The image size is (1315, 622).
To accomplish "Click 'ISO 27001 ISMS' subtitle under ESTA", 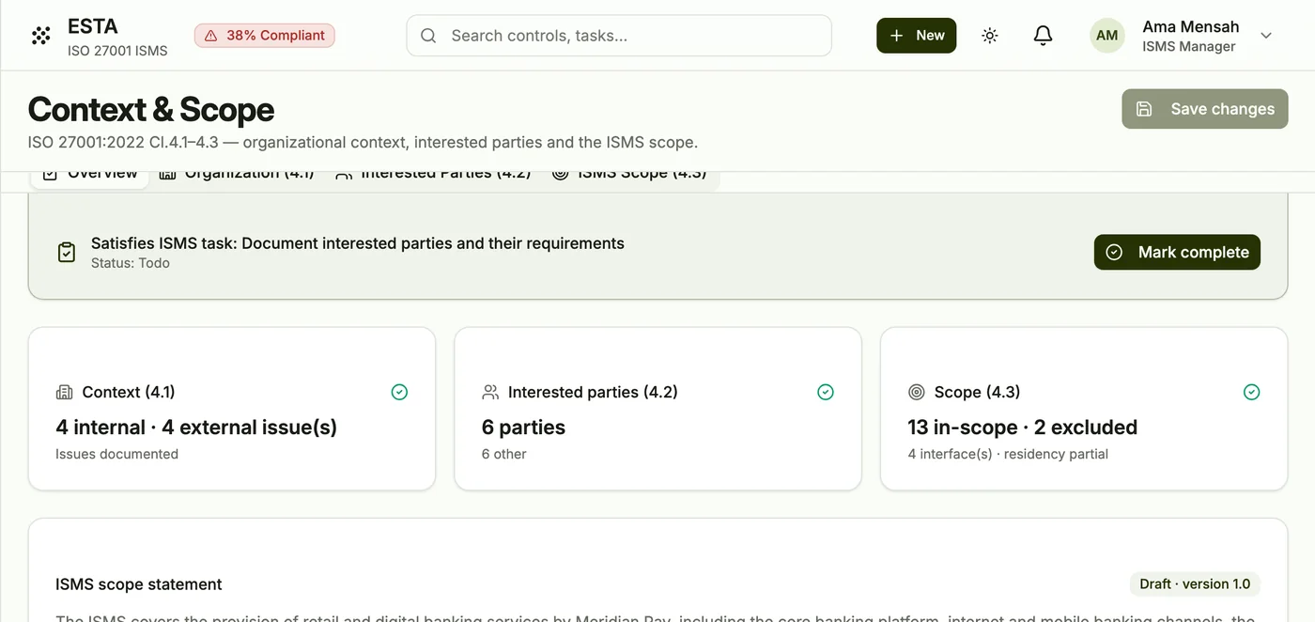I will (x=117, y=51).
